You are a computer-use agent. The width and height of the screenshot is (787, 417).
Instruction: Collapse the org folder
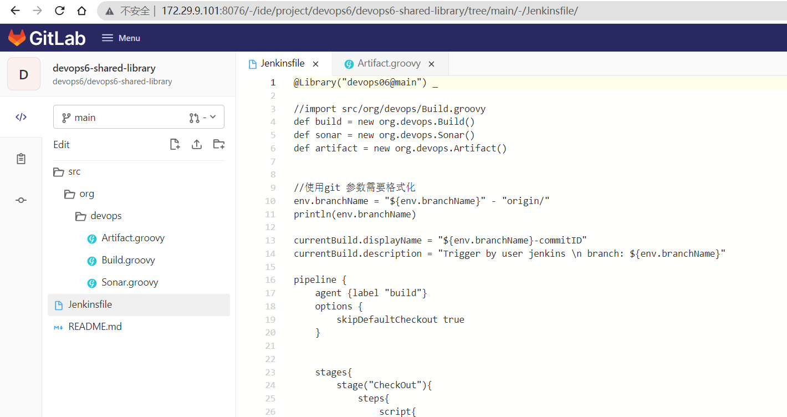pos(139,194)
